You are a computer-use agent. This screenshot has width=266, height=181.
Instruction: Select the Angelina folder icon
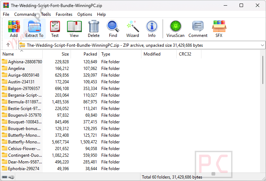point(5,68)
